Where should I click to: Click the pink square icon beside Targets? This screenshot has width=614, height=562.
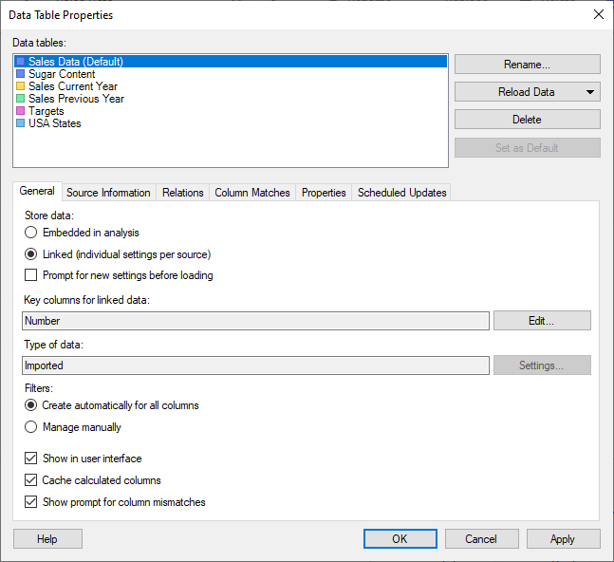coord(20,111)
